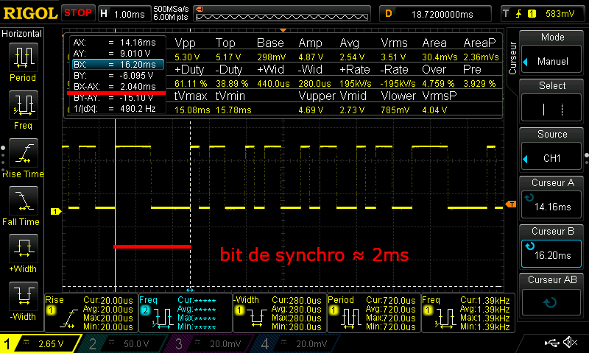Click the channel 2 Freq result box
The height and width of the screenshot is (353, 589).
[x=186, y=313]
